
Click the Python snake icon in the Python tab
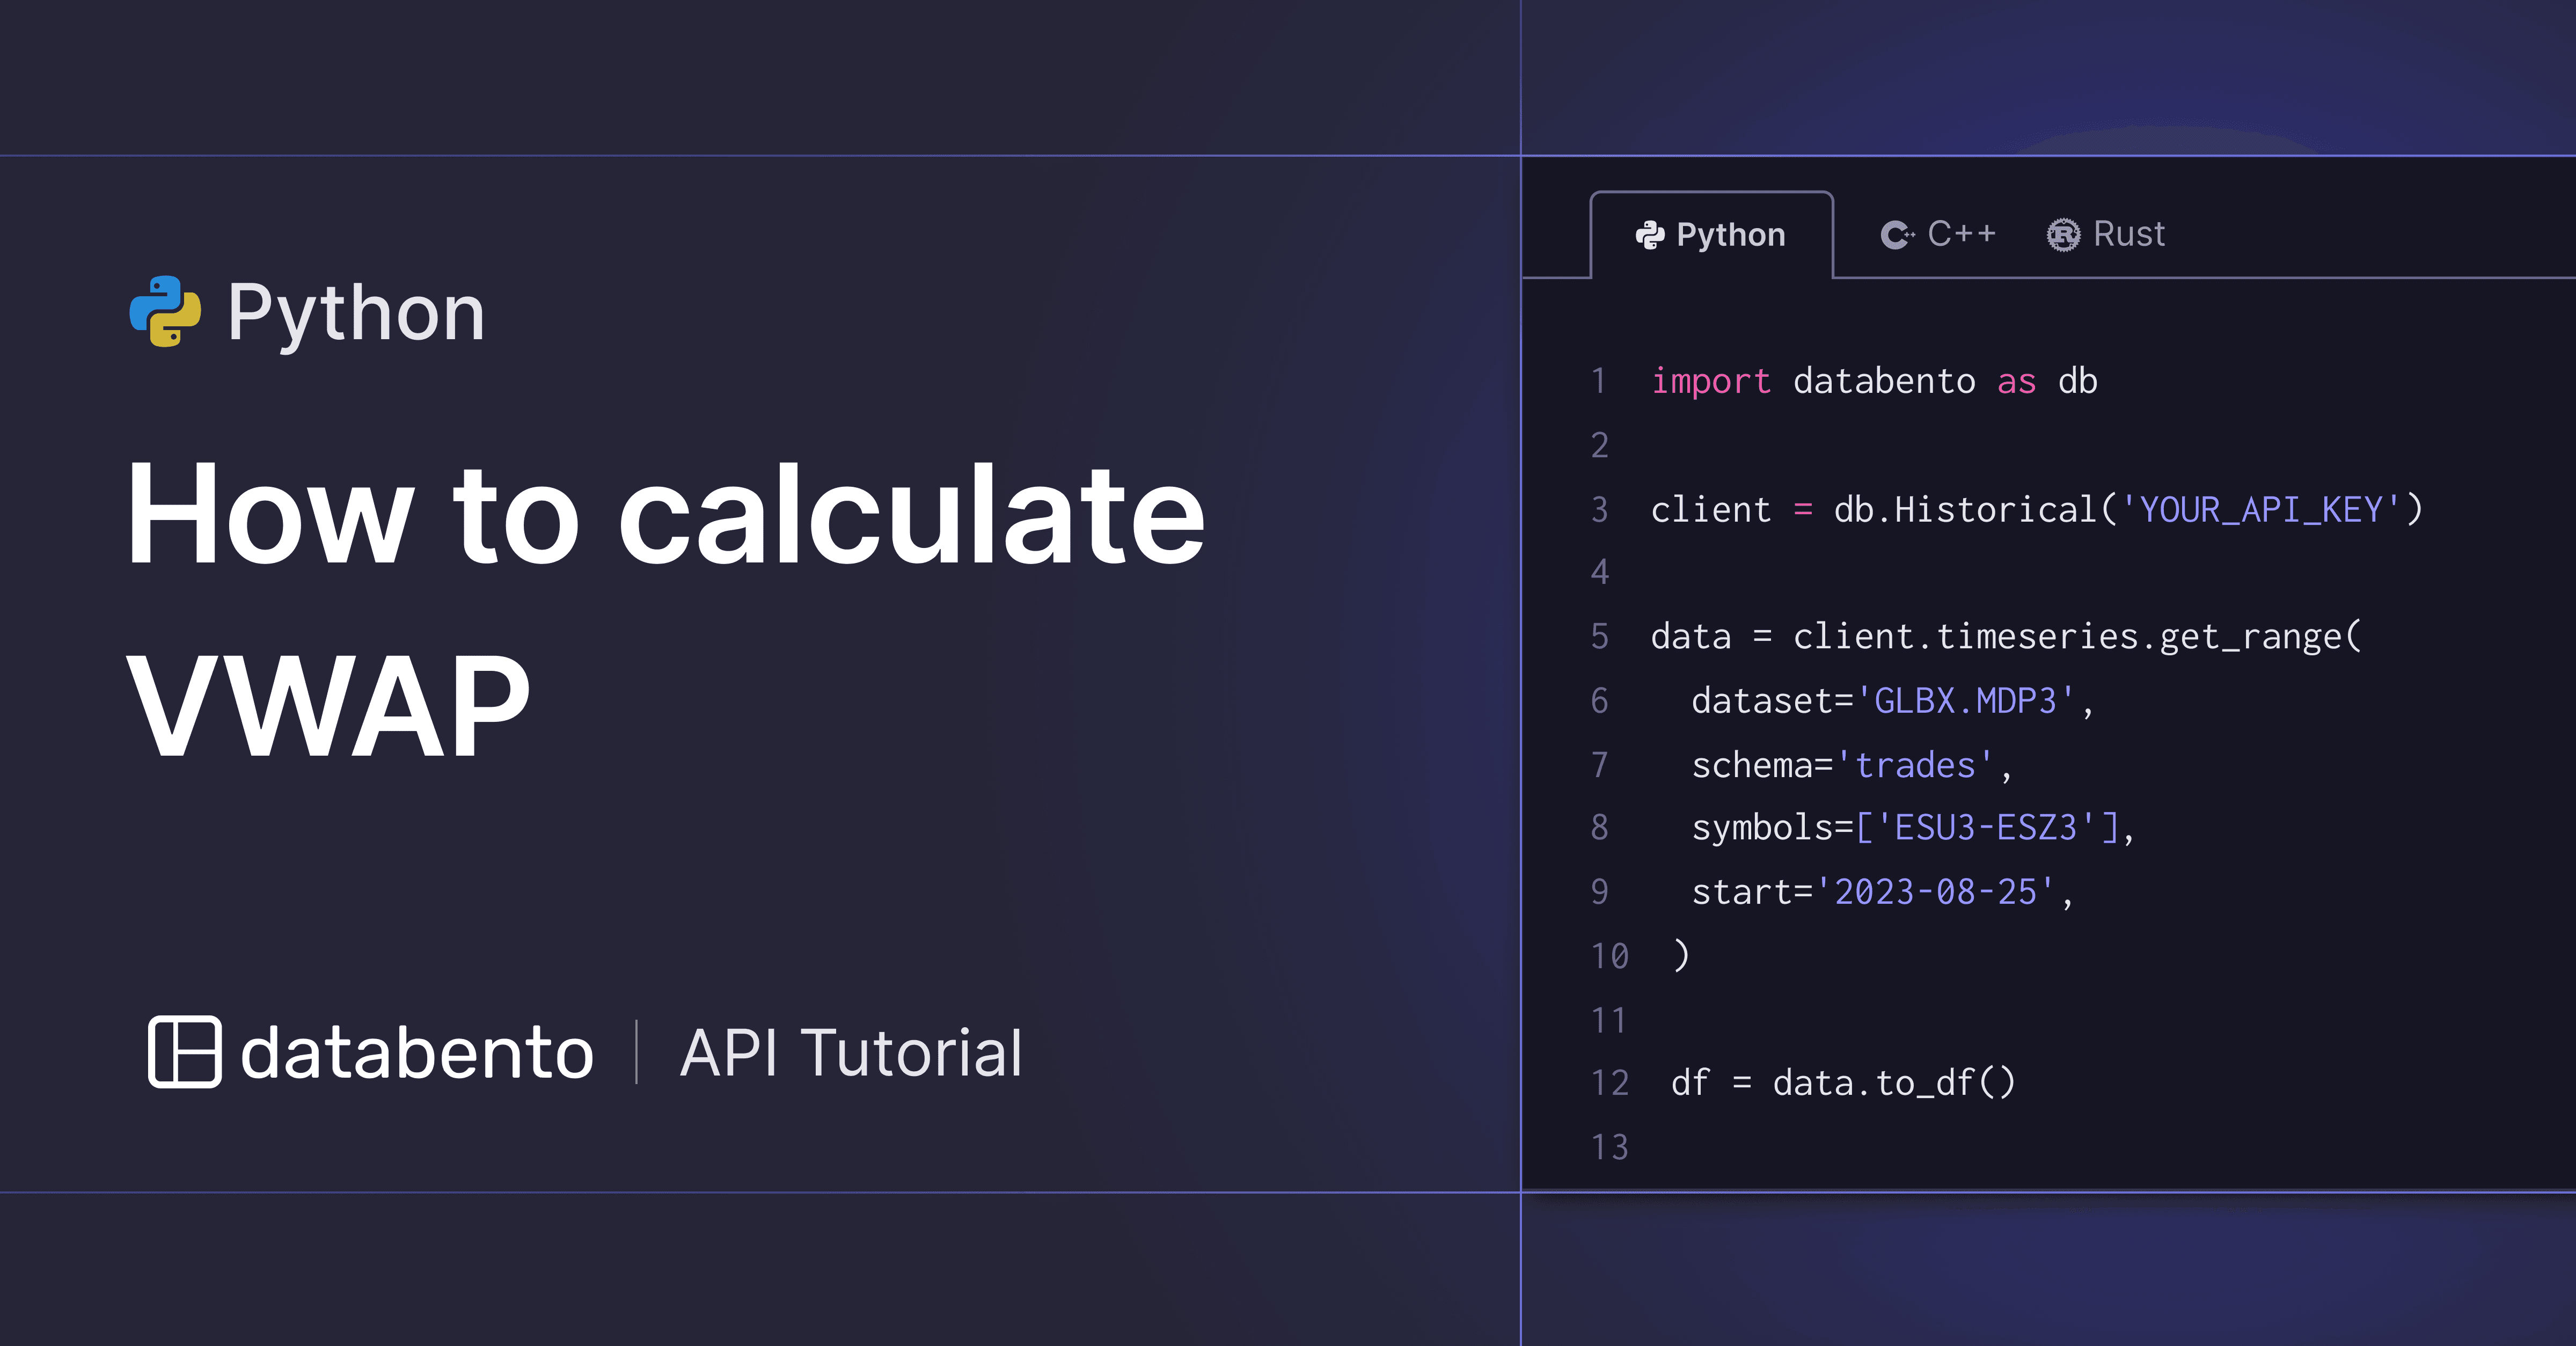click(x=1651, y=234)
